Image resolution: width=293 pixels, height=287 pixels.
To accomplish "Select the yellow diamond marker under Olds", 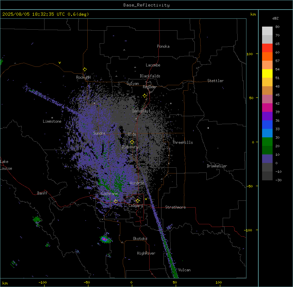I will [132, 142].
